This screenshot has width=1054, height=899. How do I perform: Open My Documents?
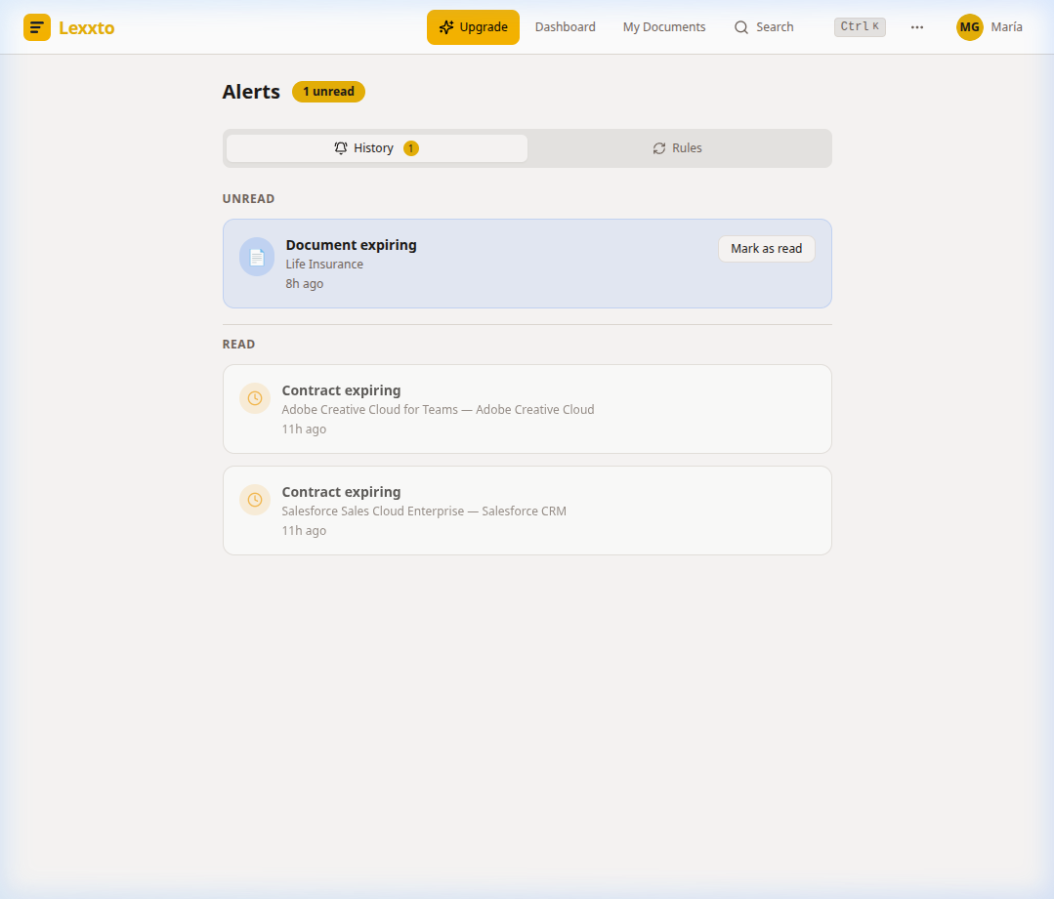664,27
